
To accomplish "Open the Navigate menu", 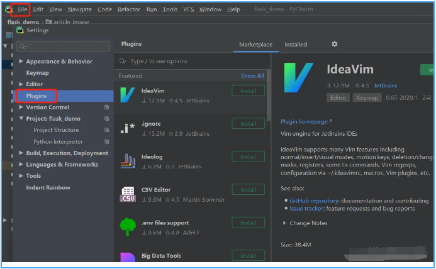I will [x=80, y=9].
